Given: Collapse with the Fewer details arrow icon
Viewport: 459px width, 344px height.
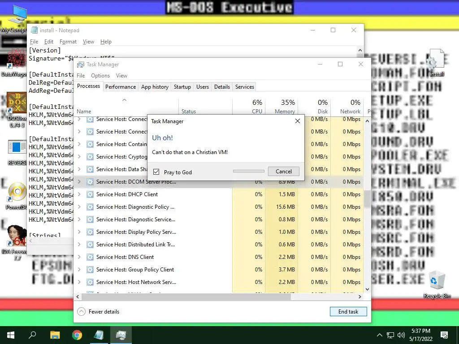Looking at the screenshot, I should point(82,312).
